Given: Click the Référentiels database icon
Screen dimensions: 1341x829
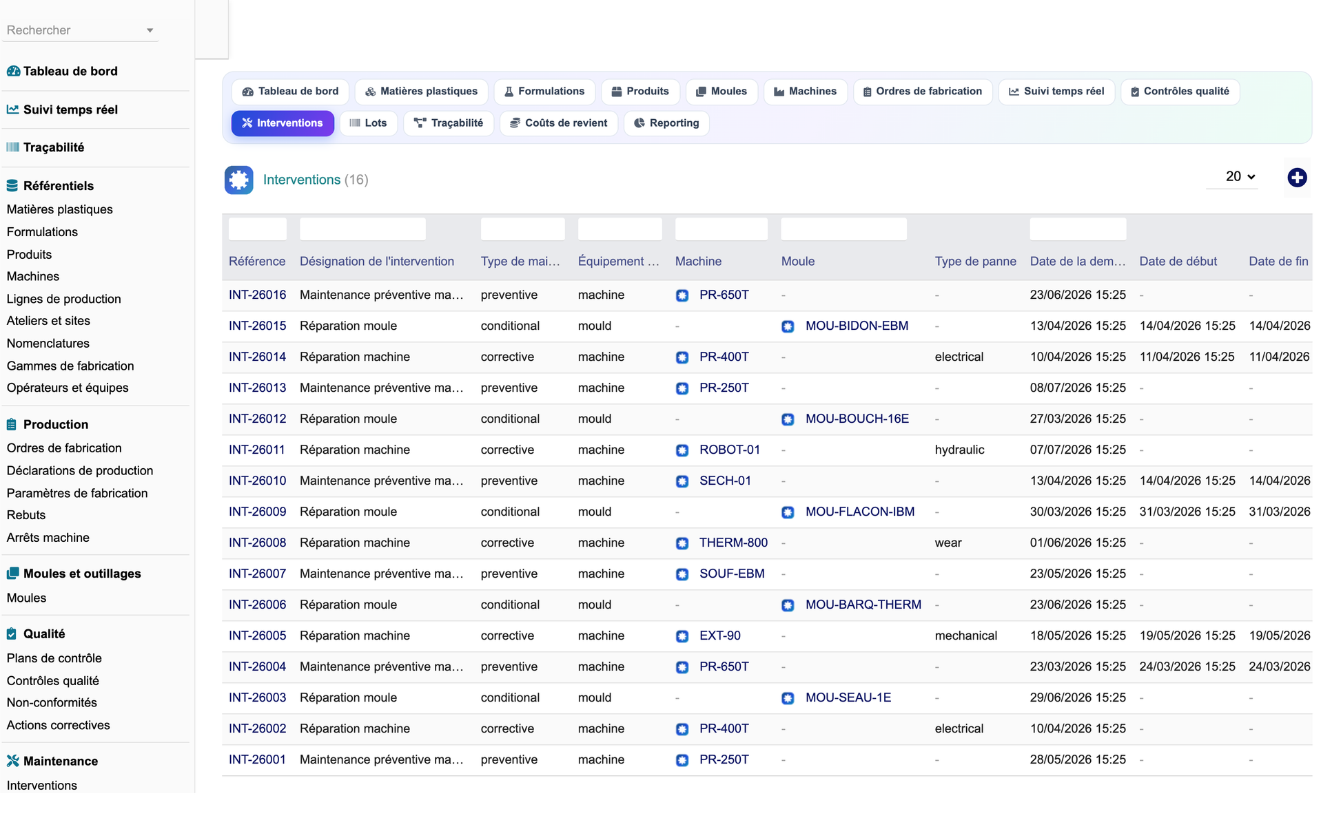Looking at the screenshot, I should (x=12, y=186).
